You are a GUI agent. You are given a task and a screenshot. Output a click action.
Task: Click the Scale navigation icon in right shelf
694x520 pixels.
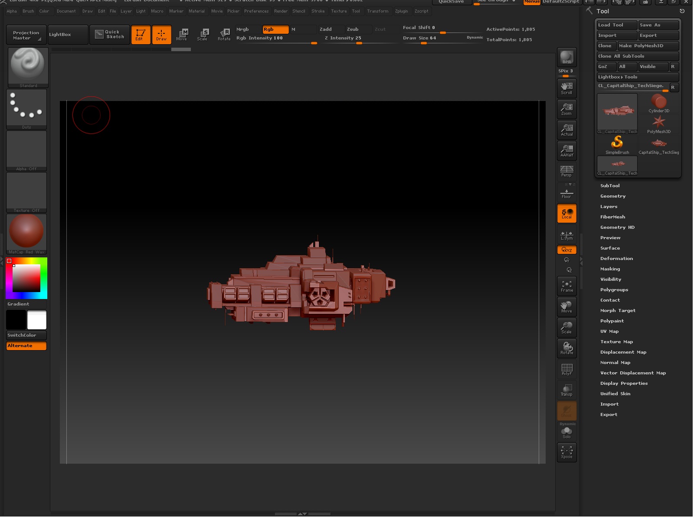566,328
